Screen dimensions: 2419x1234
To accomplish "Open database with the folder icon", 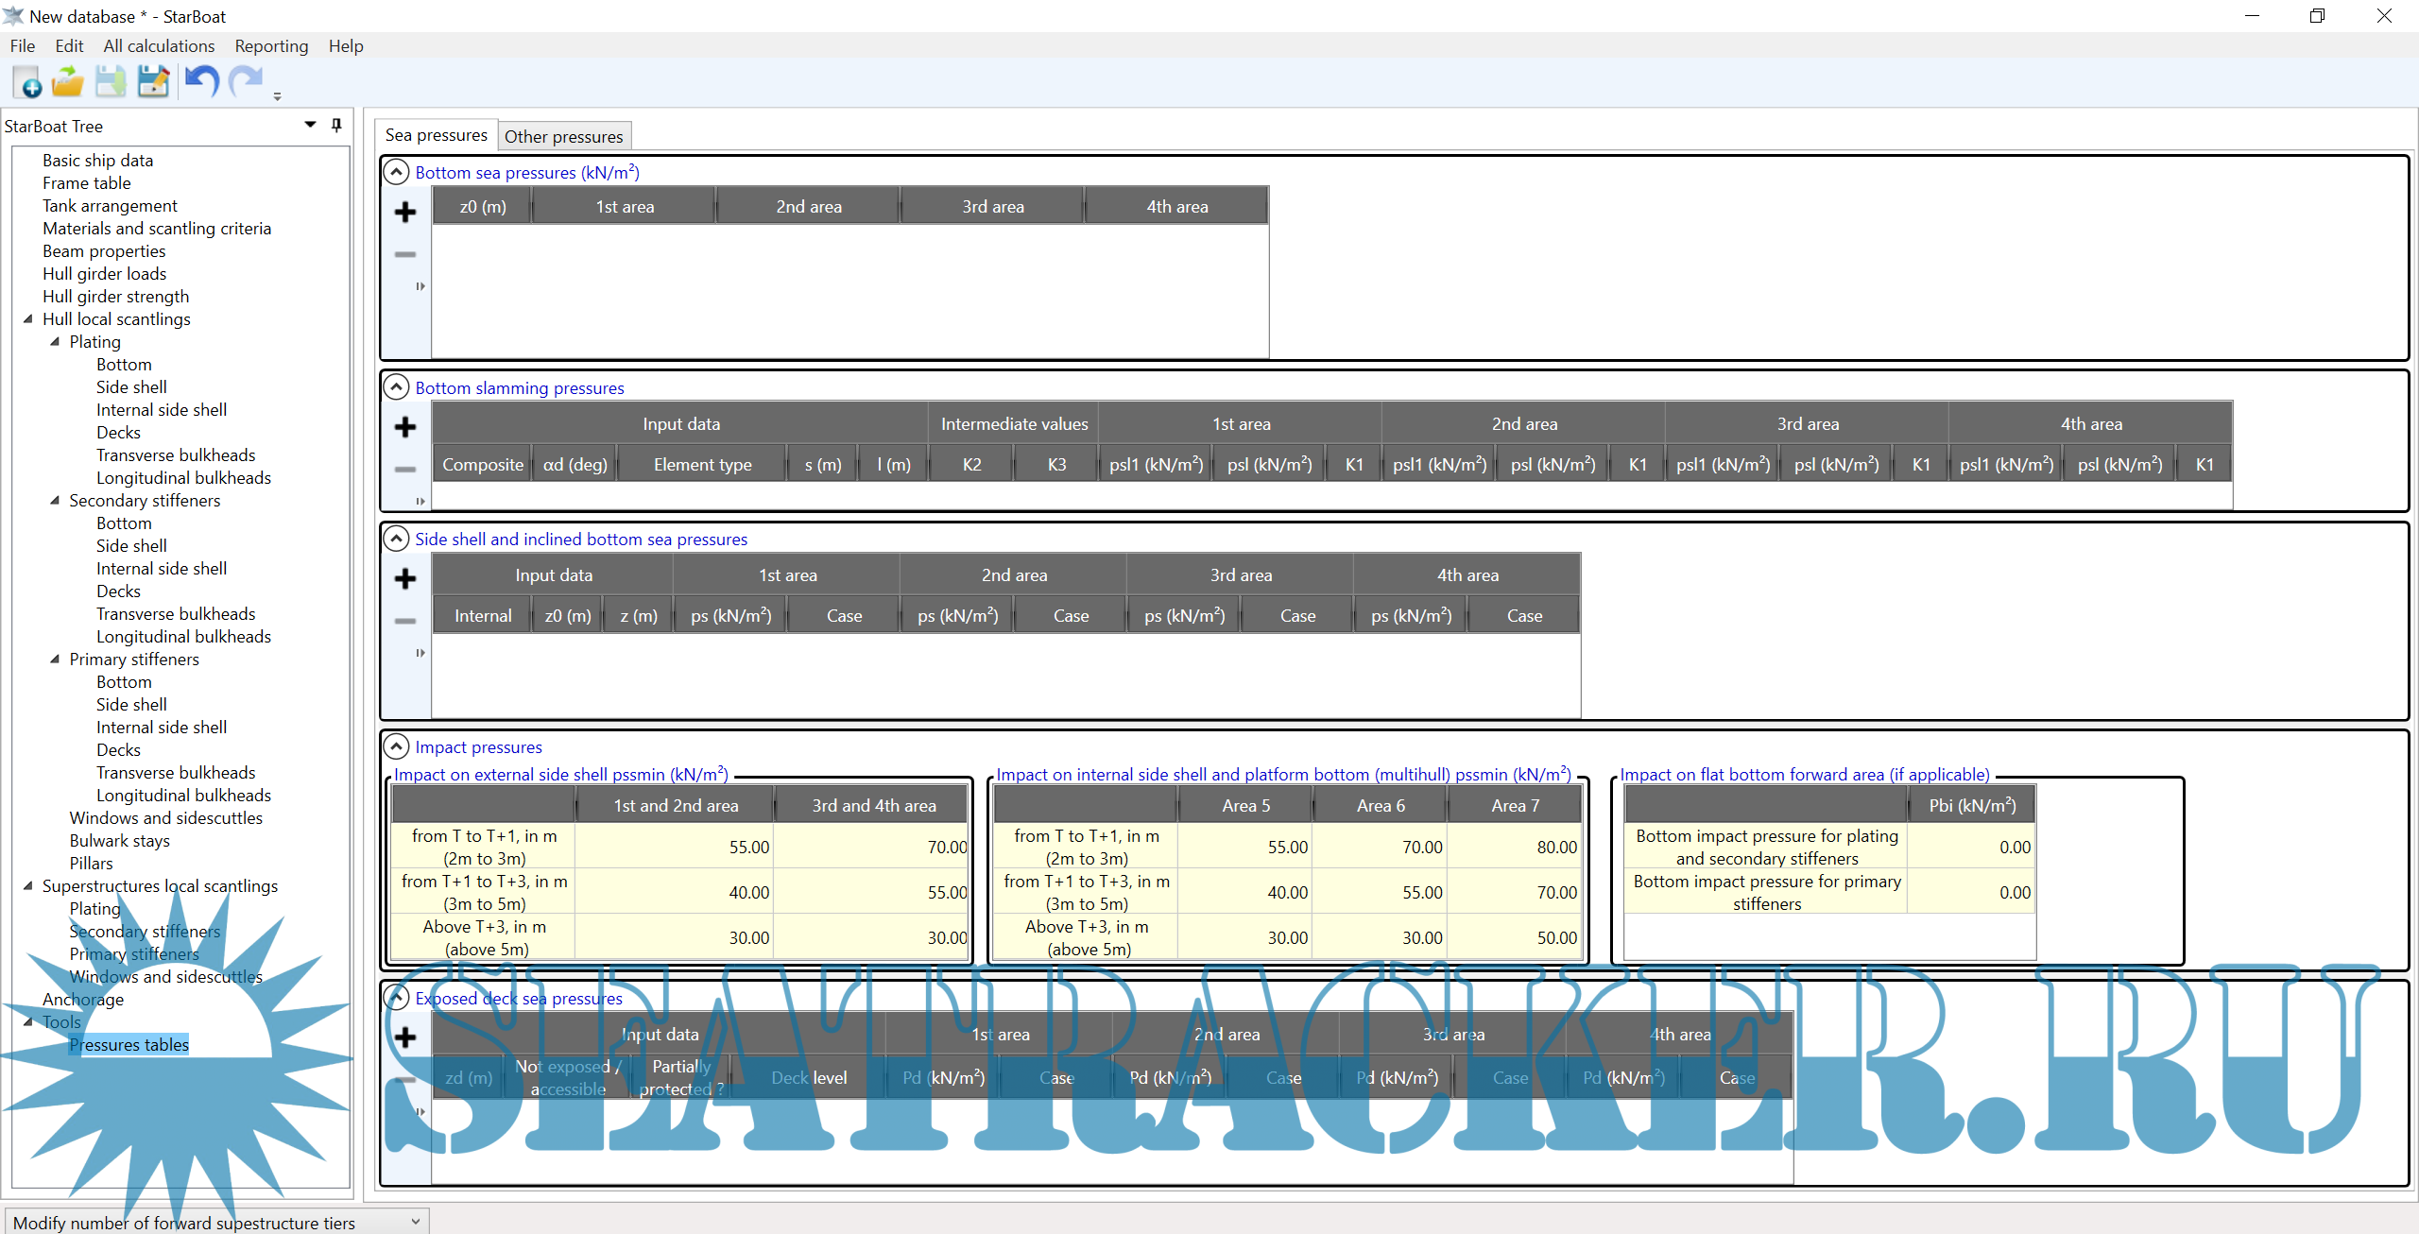I will click(x=68, y=83).
